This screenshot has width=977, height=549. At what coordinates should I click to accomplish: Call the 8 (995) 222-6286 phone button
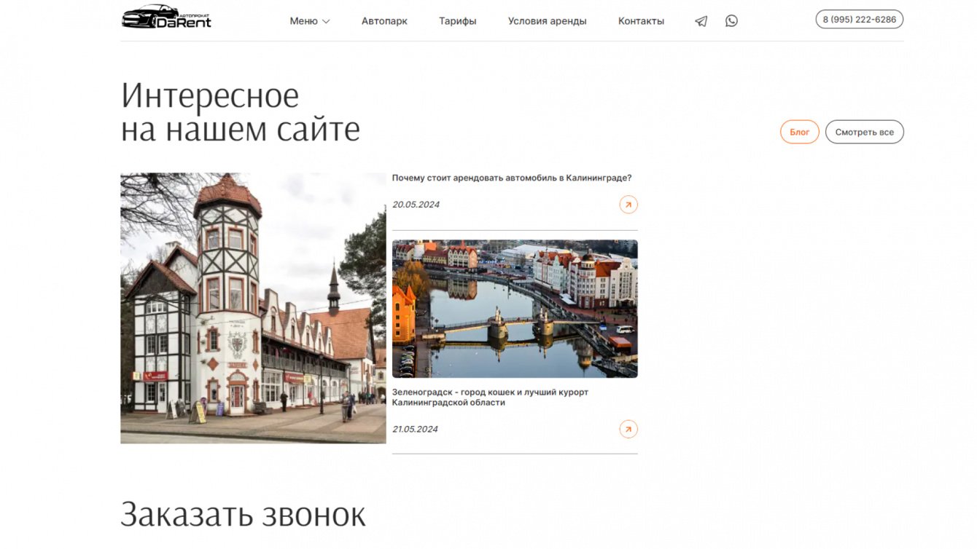click(860, 20)
